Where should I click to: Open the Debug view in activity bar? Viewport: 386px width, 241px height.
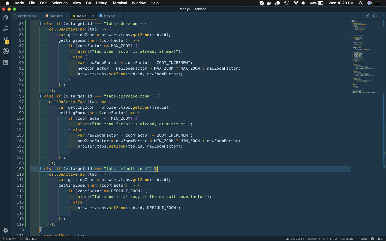pyautogui.click(x=6, y=51)
